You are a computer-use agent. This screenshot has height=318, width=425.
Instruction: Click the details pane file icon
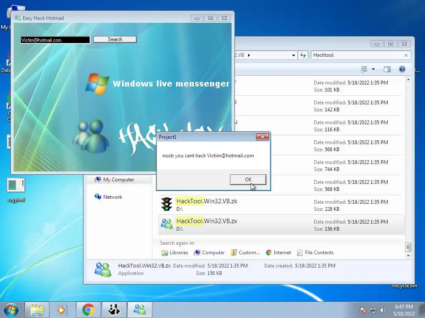pos(103,269)
